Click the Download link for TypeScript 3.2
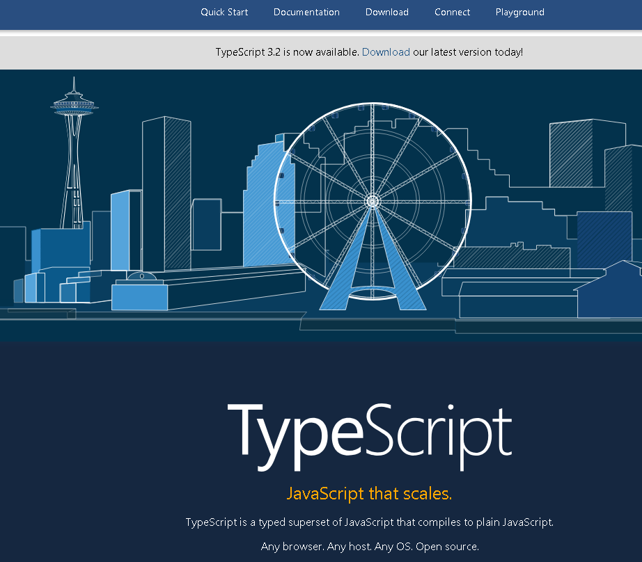 pyautogui.click(x=386, y=51)
